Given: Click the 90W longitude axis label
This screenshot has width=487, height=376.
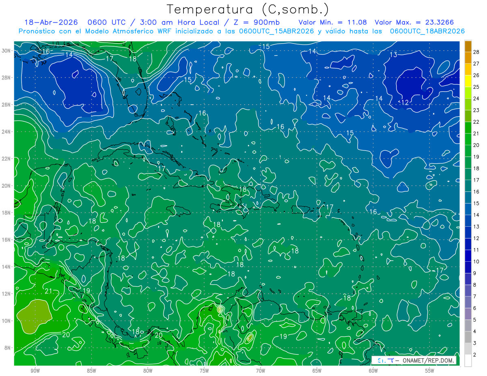Looking at the screenshot, I should (35, 371).
